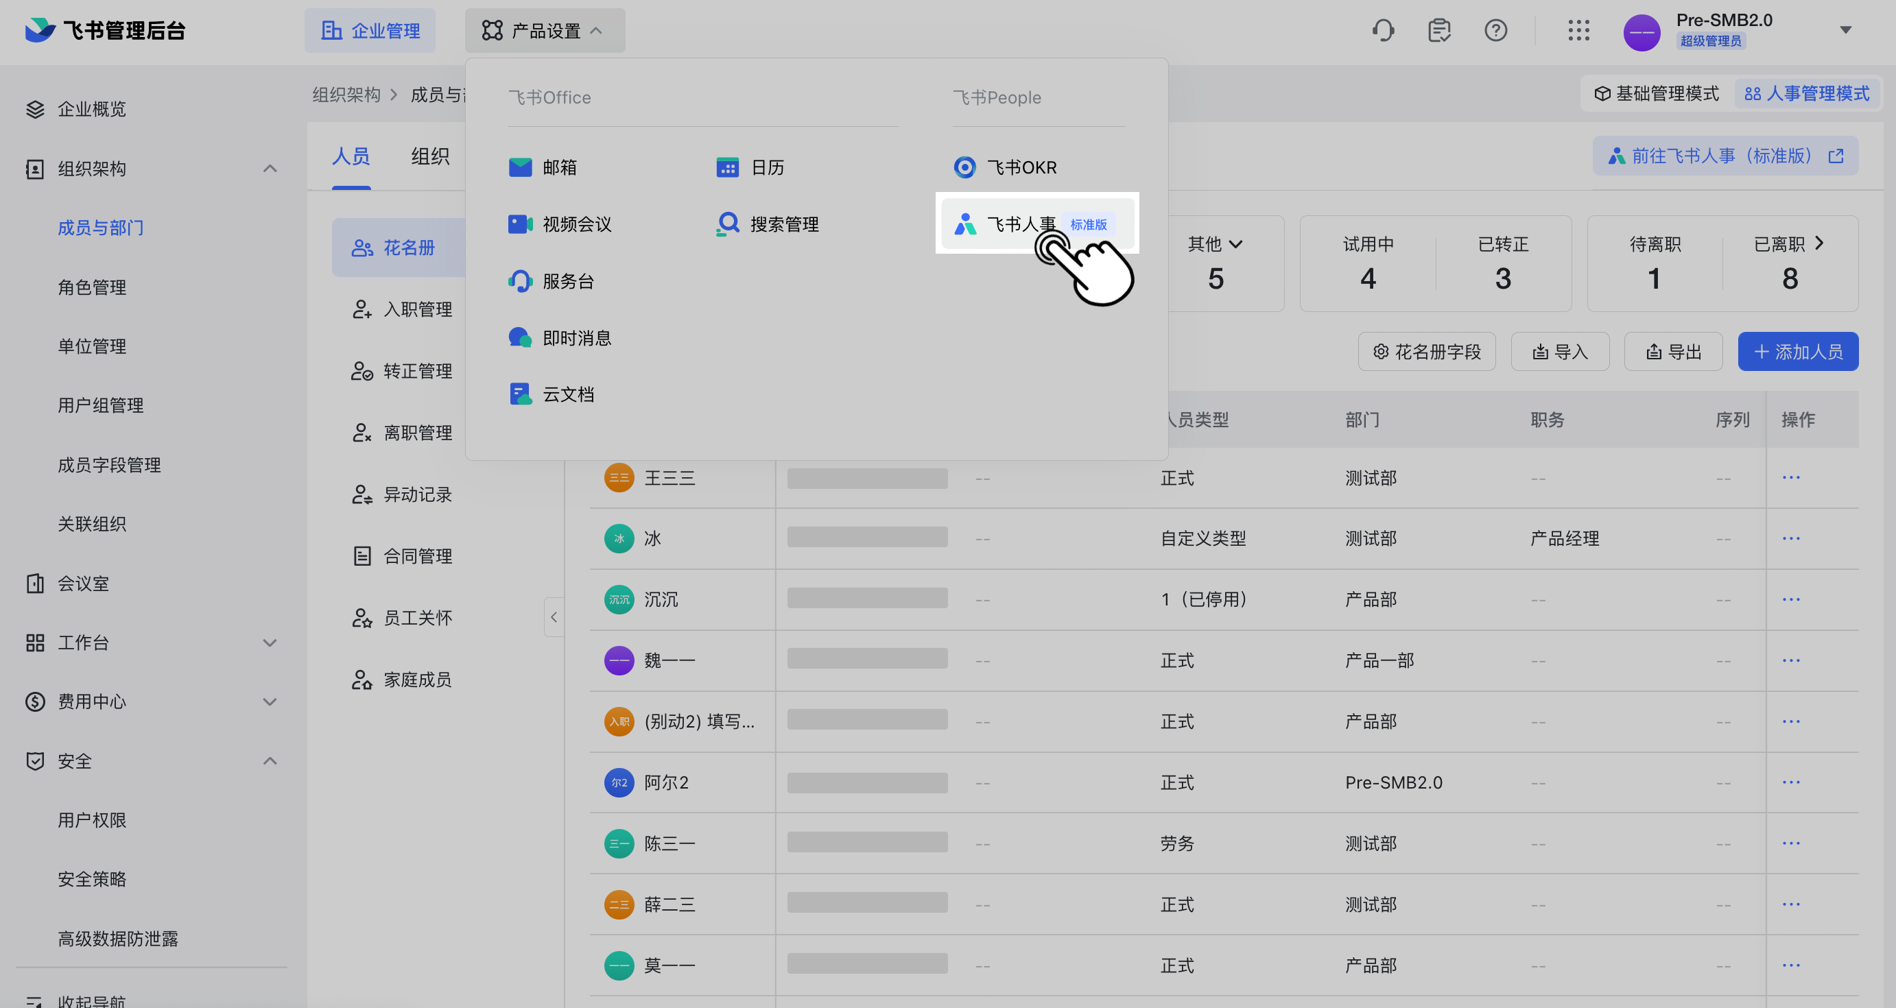Click the help question mark icon
This screenshot has width=1896, height=1008.
point(1495,31)
